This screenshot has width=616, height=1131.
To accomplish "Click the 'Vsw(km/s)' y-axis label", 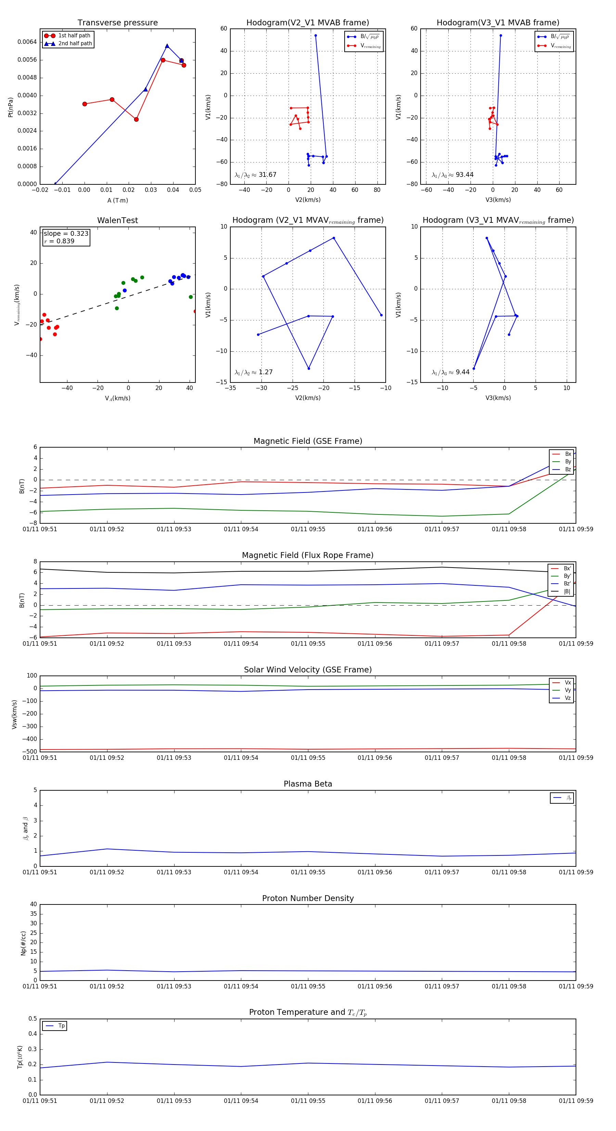I will (14, 714).
